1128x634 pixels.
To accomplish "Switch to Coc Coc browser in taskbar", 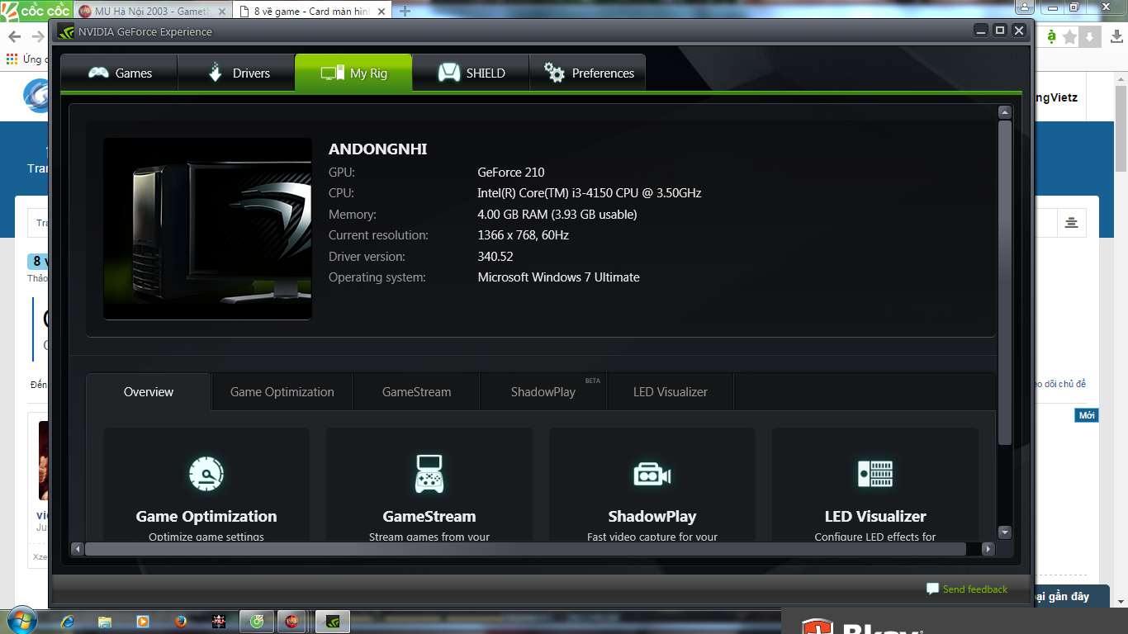I will click(257, 622).
